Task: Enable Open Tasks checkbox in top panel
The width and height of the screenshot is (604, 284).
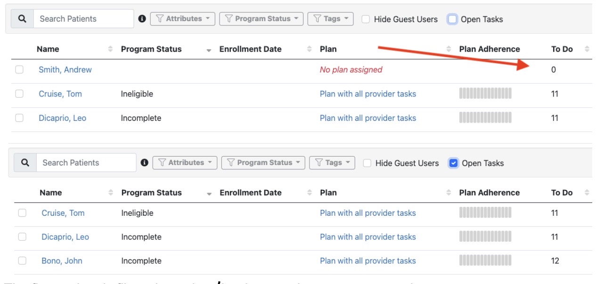Action: click(452, 19)
